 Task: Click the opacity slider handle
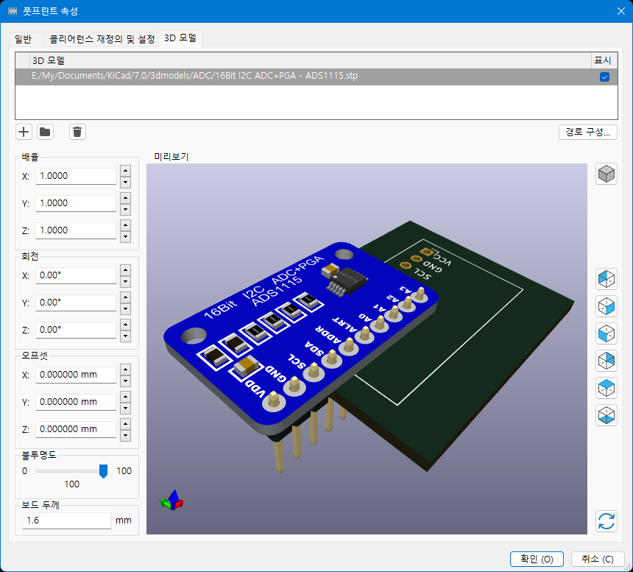click(103, 471)
